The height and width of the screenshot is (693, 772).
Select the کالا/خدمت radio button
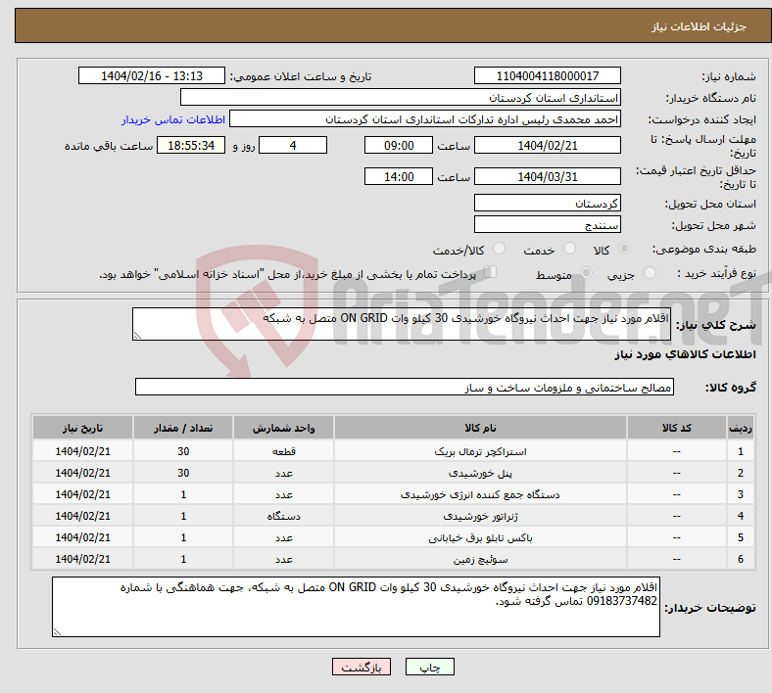(500, 249)
